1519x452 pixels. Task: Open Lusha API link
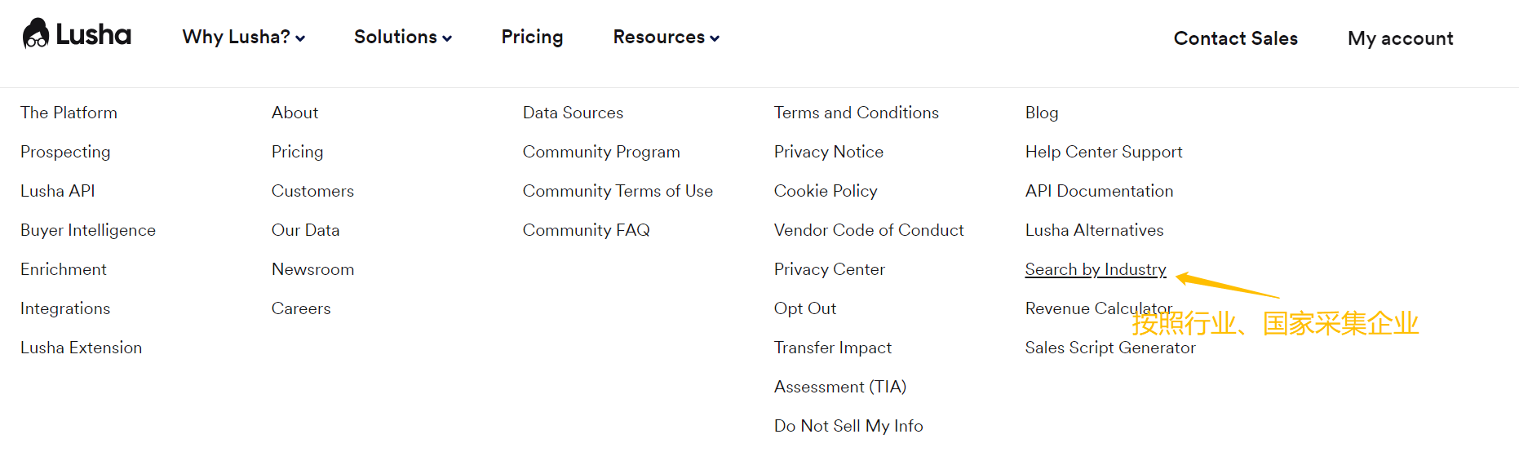(58, 191)
